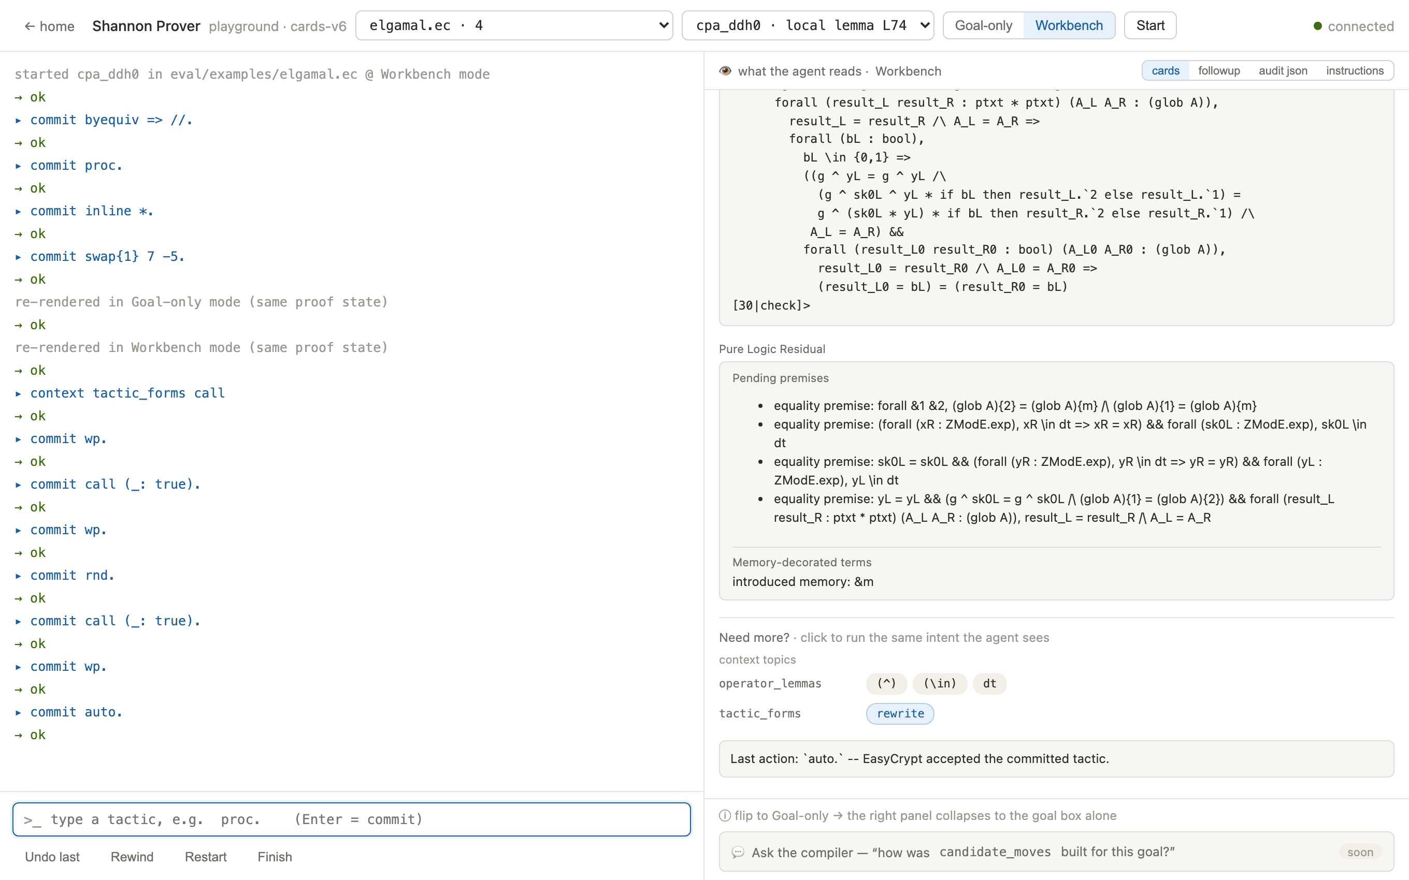Click the 'operator_lemmas' label

(x=770, y=683)
